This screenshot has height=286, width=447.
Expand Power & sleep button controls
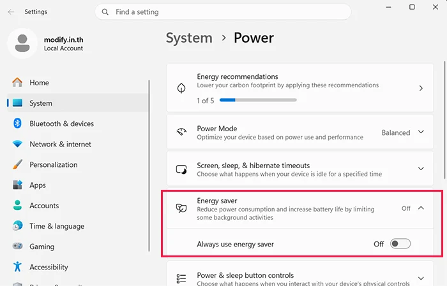[x=421, y=278]
